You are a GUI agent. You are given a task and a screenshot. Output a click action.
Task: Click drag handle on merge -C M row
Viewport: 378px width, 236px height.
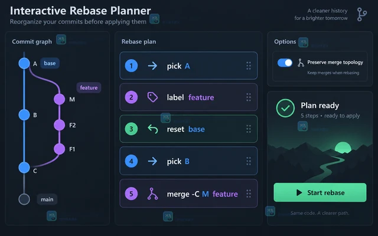(x=249, y=194)
